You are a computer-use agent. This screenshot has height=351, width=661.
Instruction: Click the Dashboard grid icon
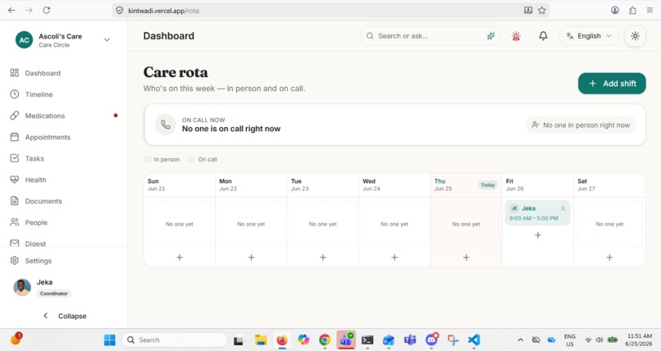[x=14, y=73]
